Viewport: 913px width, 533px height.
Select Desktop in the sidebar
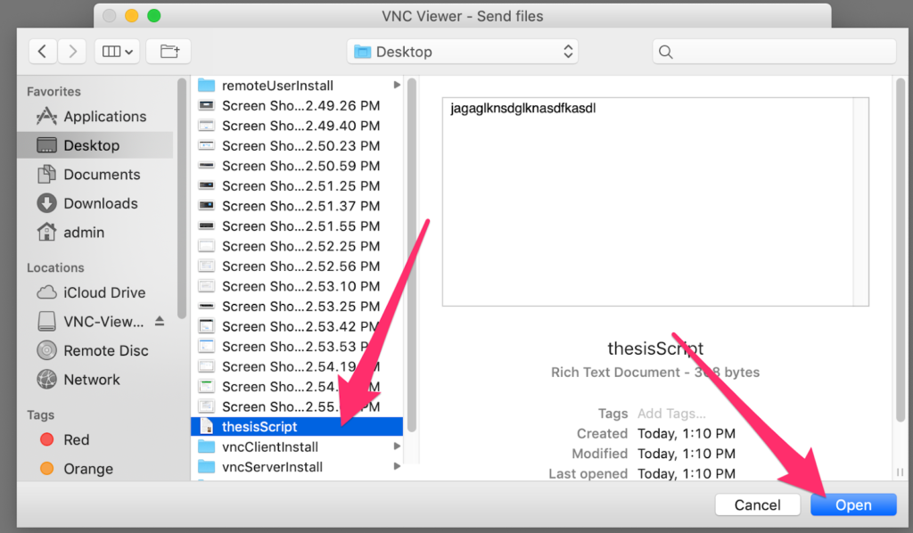[95, 145]
